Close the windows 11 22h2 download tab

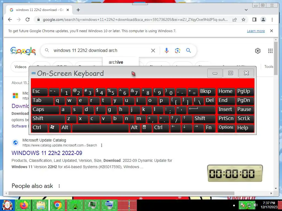click(68, 10)
